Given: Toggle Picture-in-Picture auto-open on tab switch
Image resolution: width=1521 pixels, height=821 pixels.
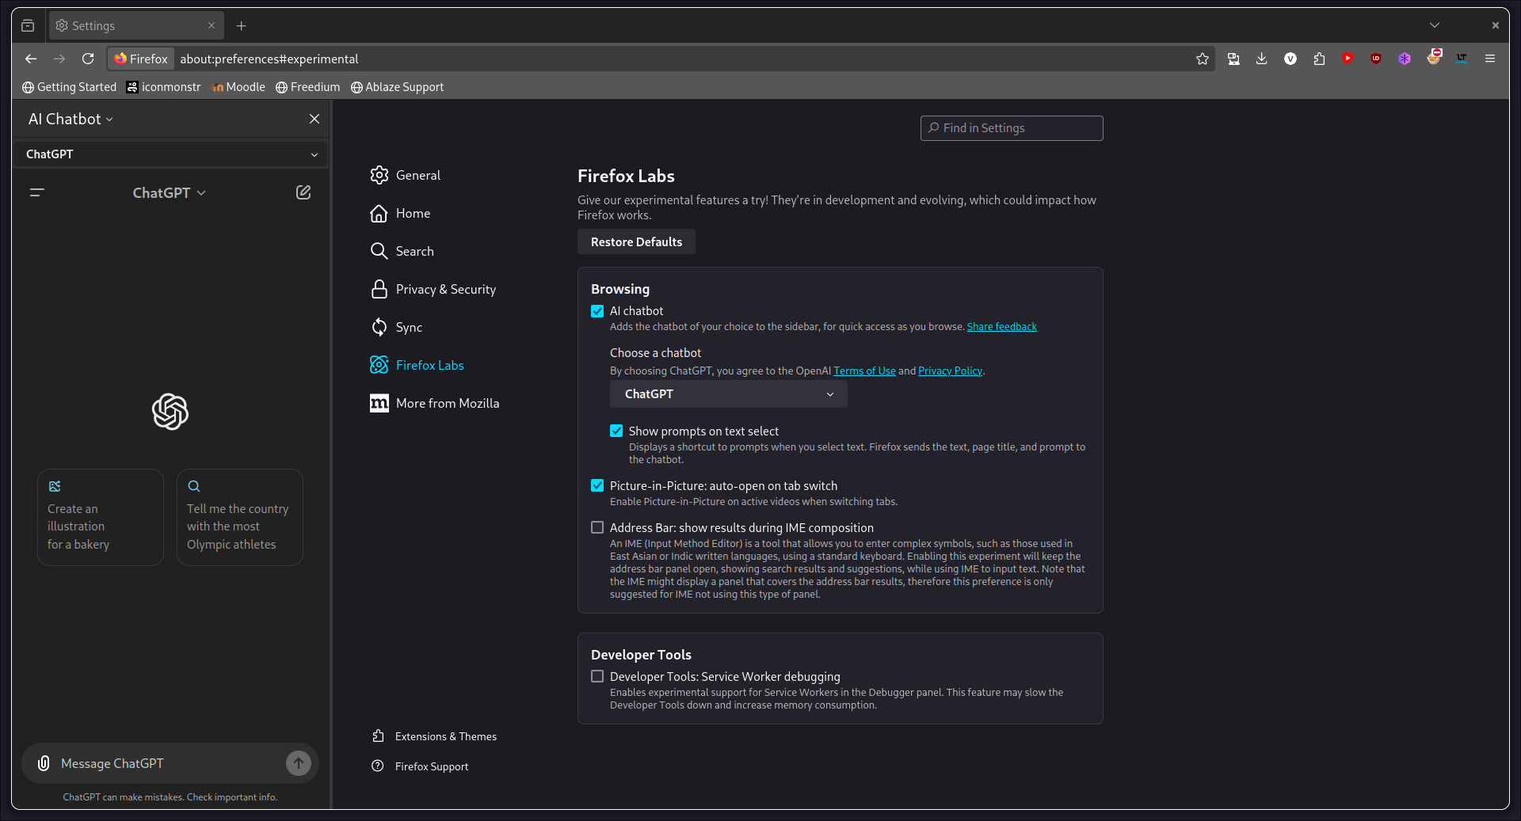Looking at the screenshot, I should pyautogui.click(x=597, y=485).
